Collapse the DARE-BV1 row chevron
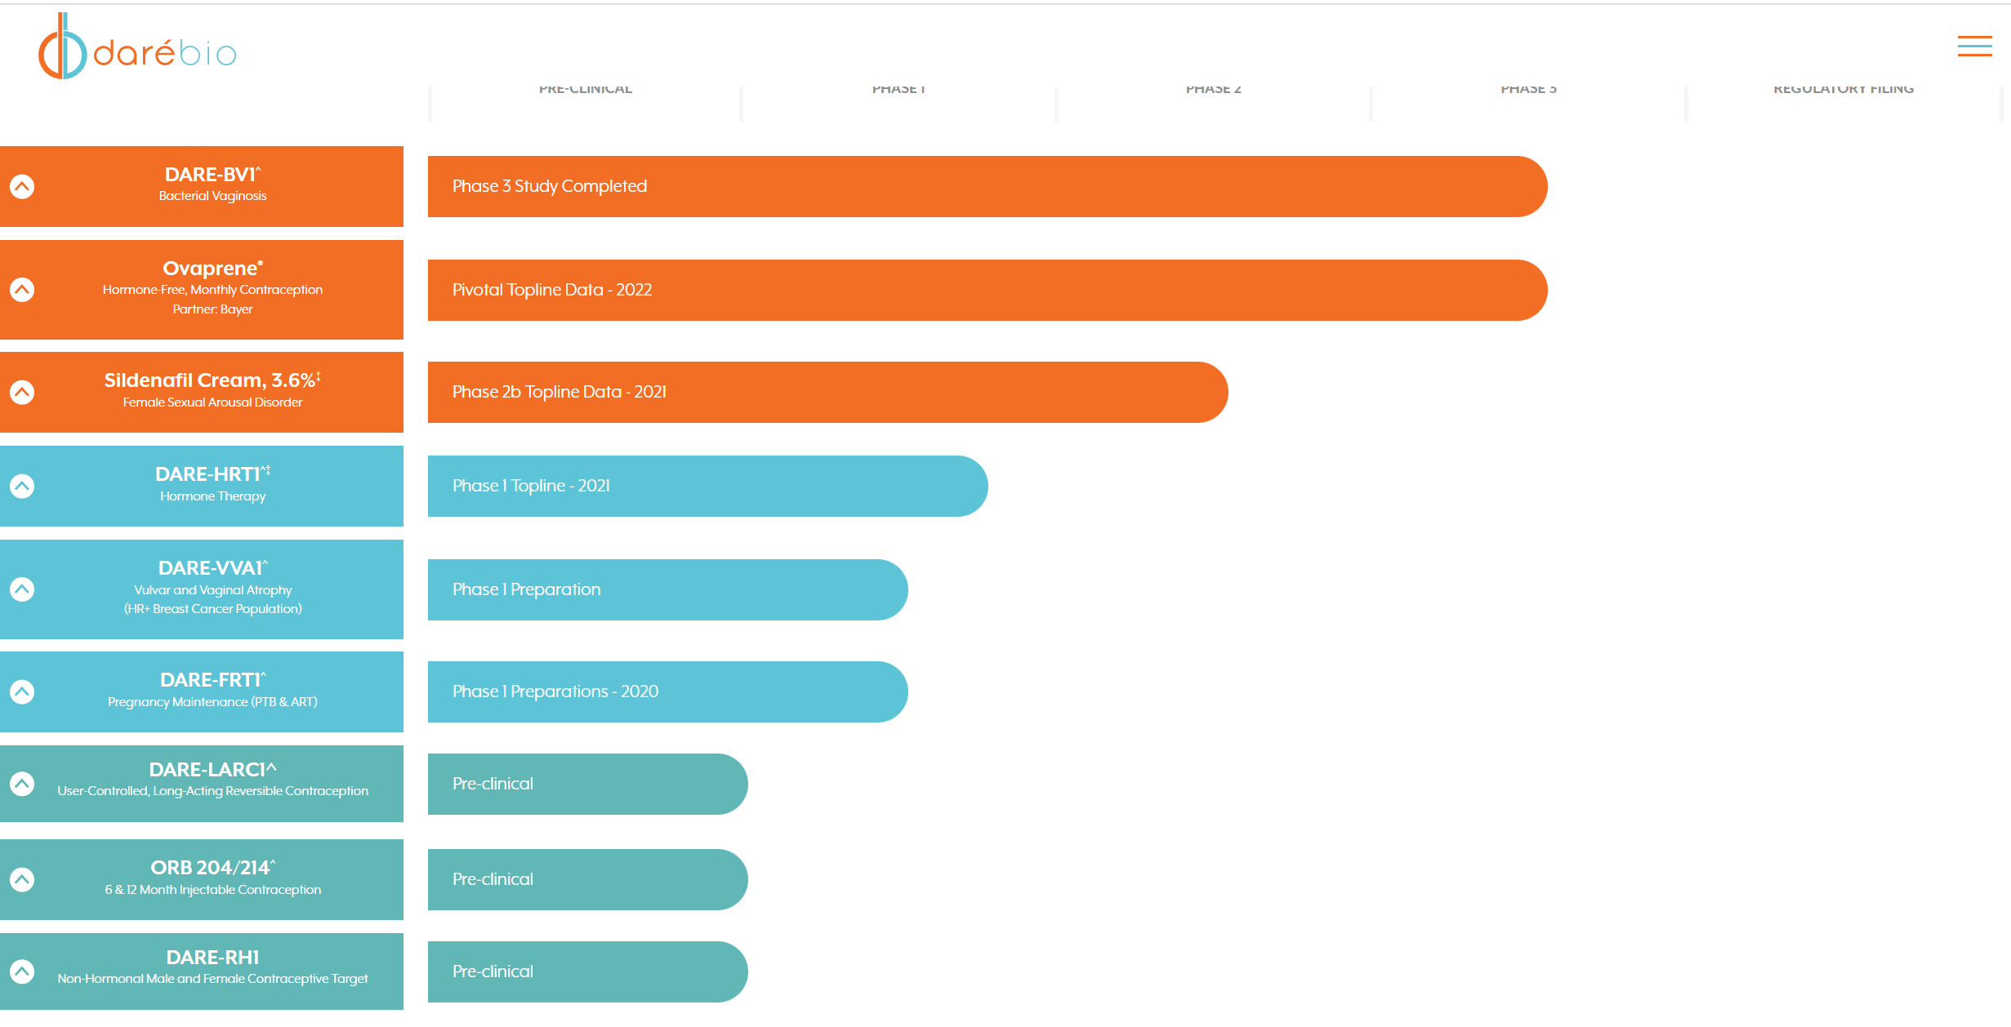Image resolution: width=2011 pixels, height=1027 pixels. (22, 187)
